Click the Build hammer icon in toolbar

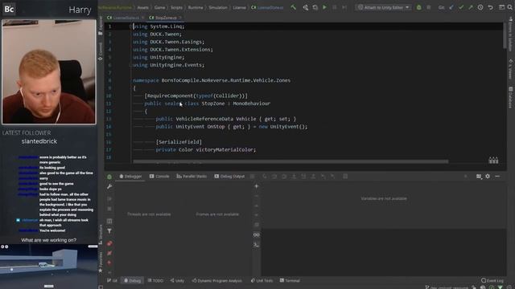click(293, 7)
